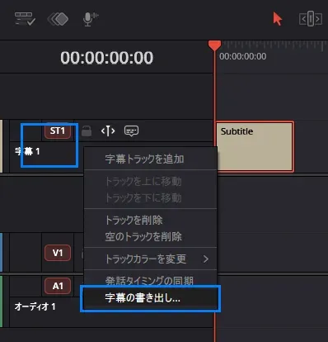Toggle auto track selector on ST1
The height and width of the screenshot is (342, 328).
pyautogui.click(x=108, y=131)
